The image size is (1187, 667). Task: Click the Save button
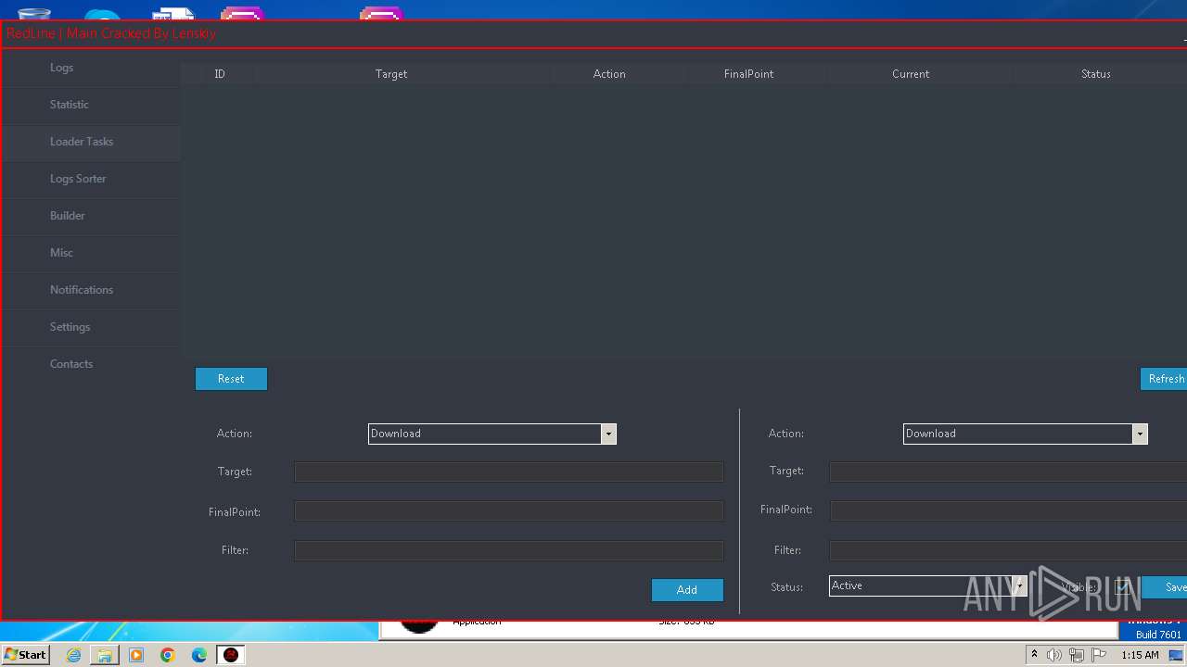pos(1165,587)
